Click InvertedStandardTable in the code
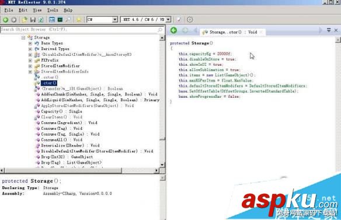 point(273,91)
